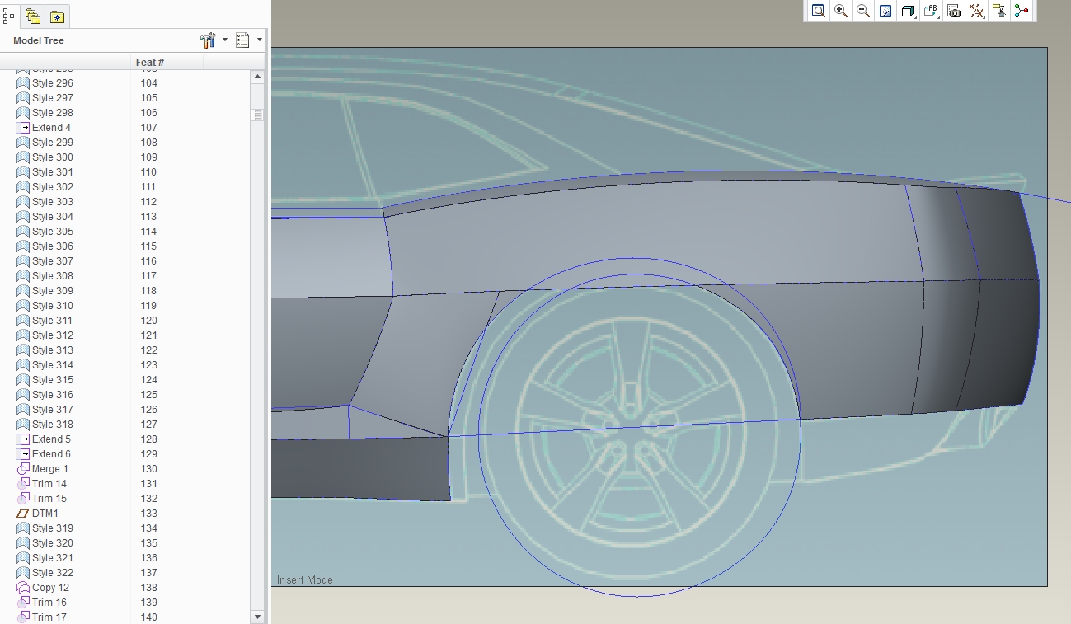Select the Copy 12 feature

click(x=50, y=588)
